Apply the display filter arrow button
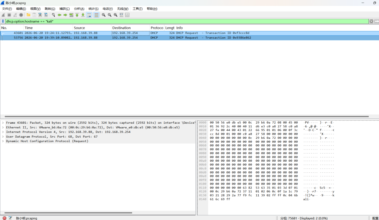The width and height of the screenshot is (379, 220). pyautogui.click(x=376, y=21)
